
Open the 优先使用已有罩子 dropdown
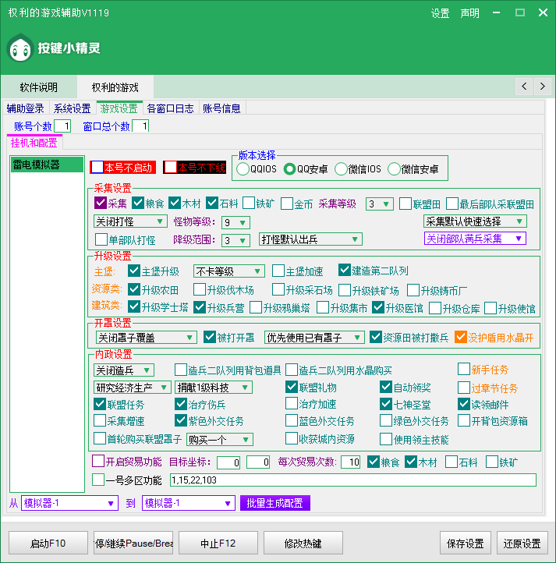pos(314,338)
